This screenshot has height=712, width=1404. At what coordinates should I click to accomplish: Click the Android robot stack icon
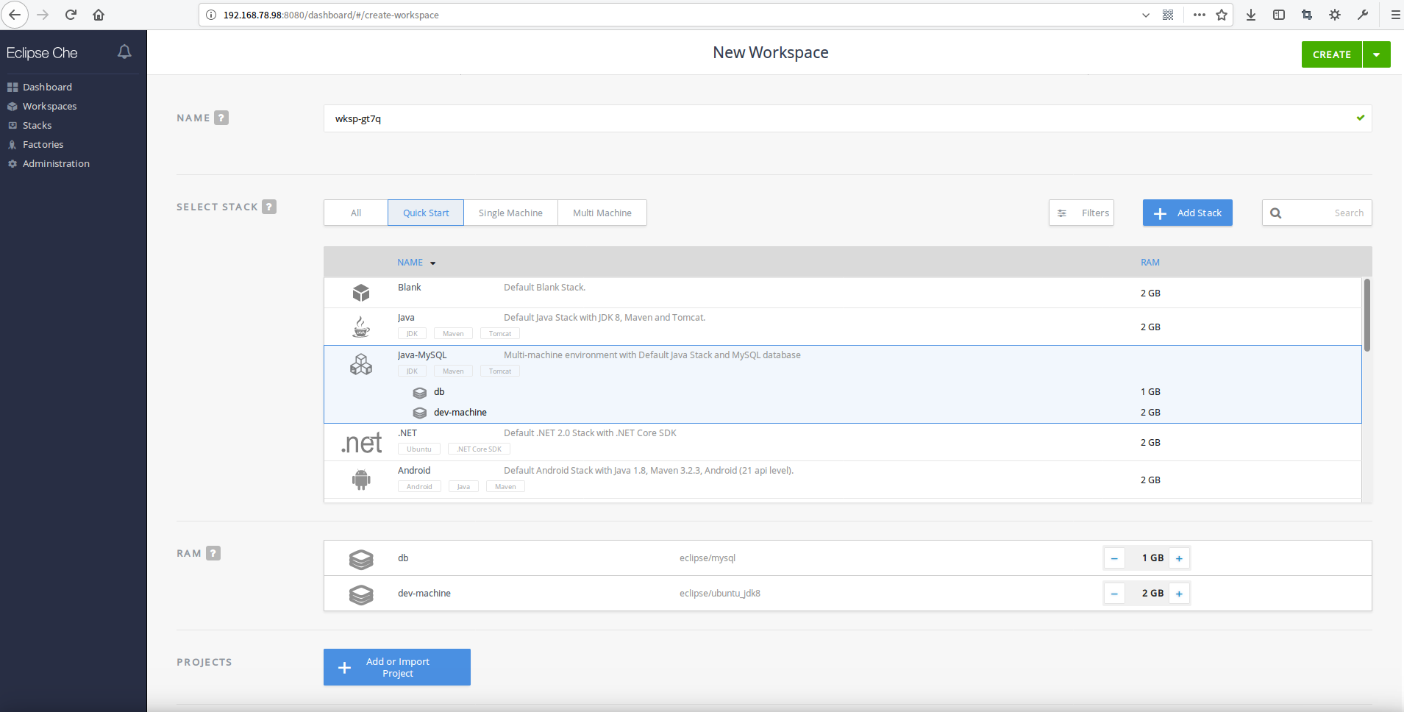(361, 480)
